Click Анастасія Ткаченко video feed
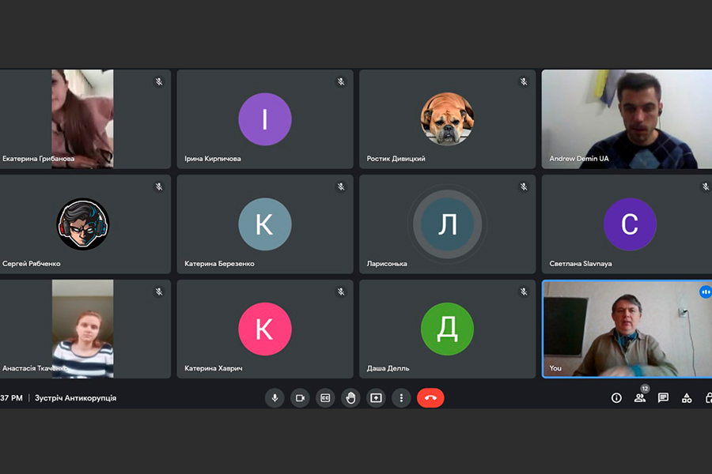The image size is (712, 474). pos(82,329)
